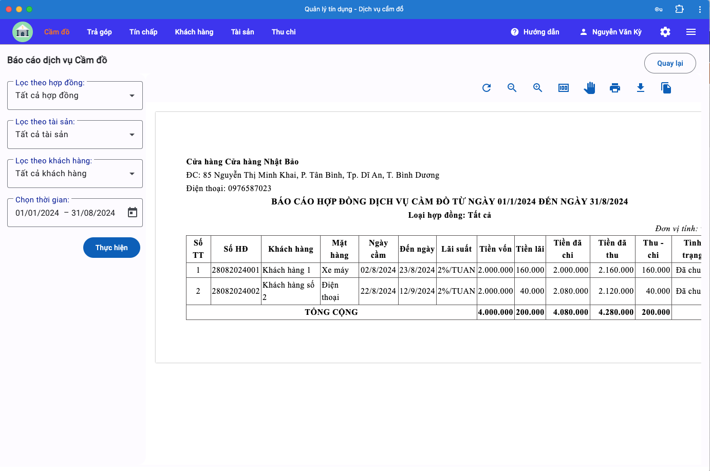Click the 02/8/2024 pawn date cell
This screenshot has width=710, height=471.
[378, 270]
